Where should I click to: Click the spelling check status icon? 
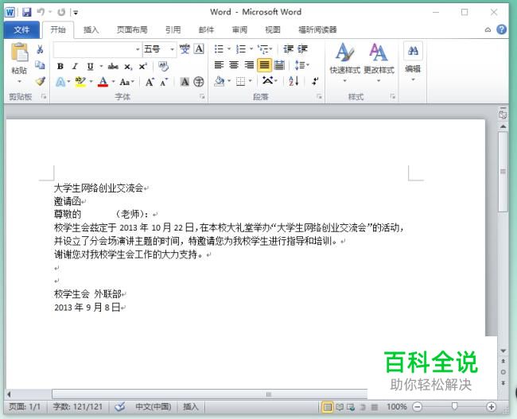click(x=120, y=407)
